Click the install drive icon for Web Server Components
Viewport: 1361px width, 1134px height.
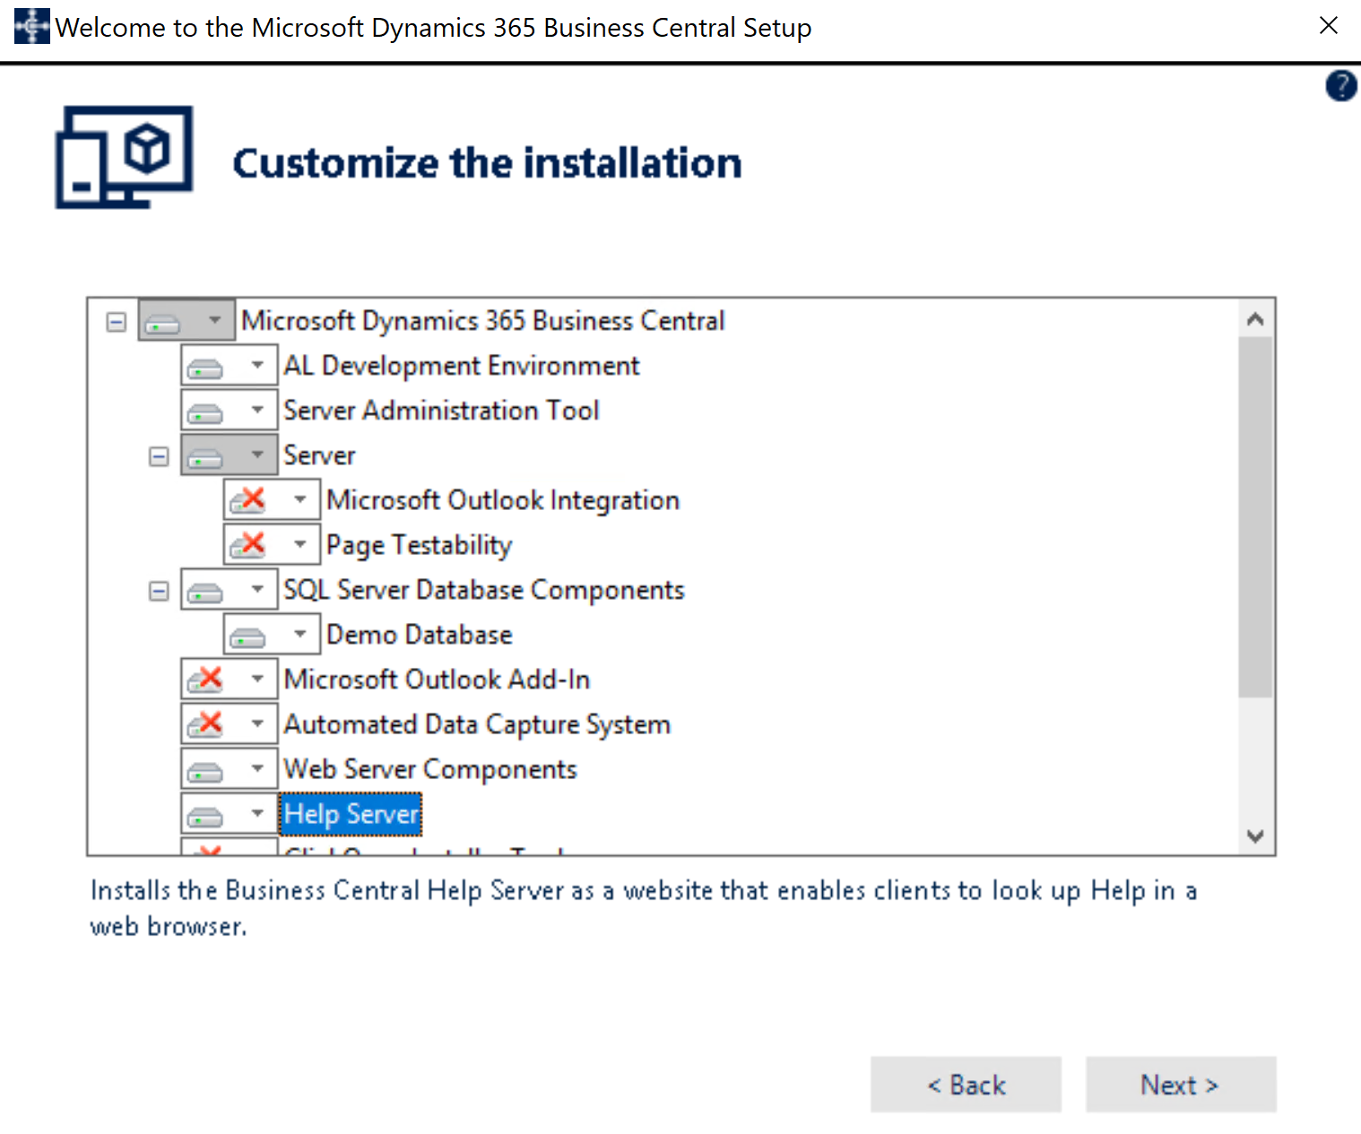click(x=205, y=771)
